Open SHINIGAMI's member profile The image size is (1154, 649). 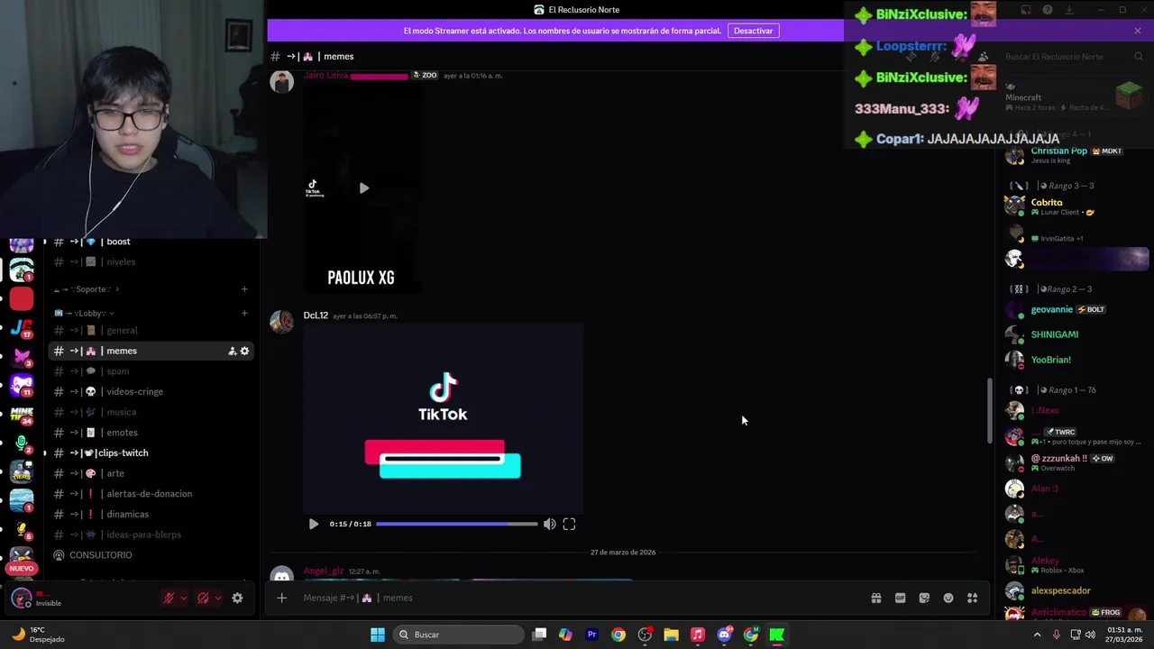(x=1076, y=334)
